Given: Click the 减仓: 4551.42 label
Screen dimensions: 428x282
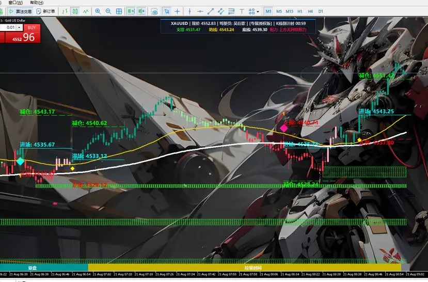Looking at the screenshot, I should pyautogui.click(x=376, y=75).
